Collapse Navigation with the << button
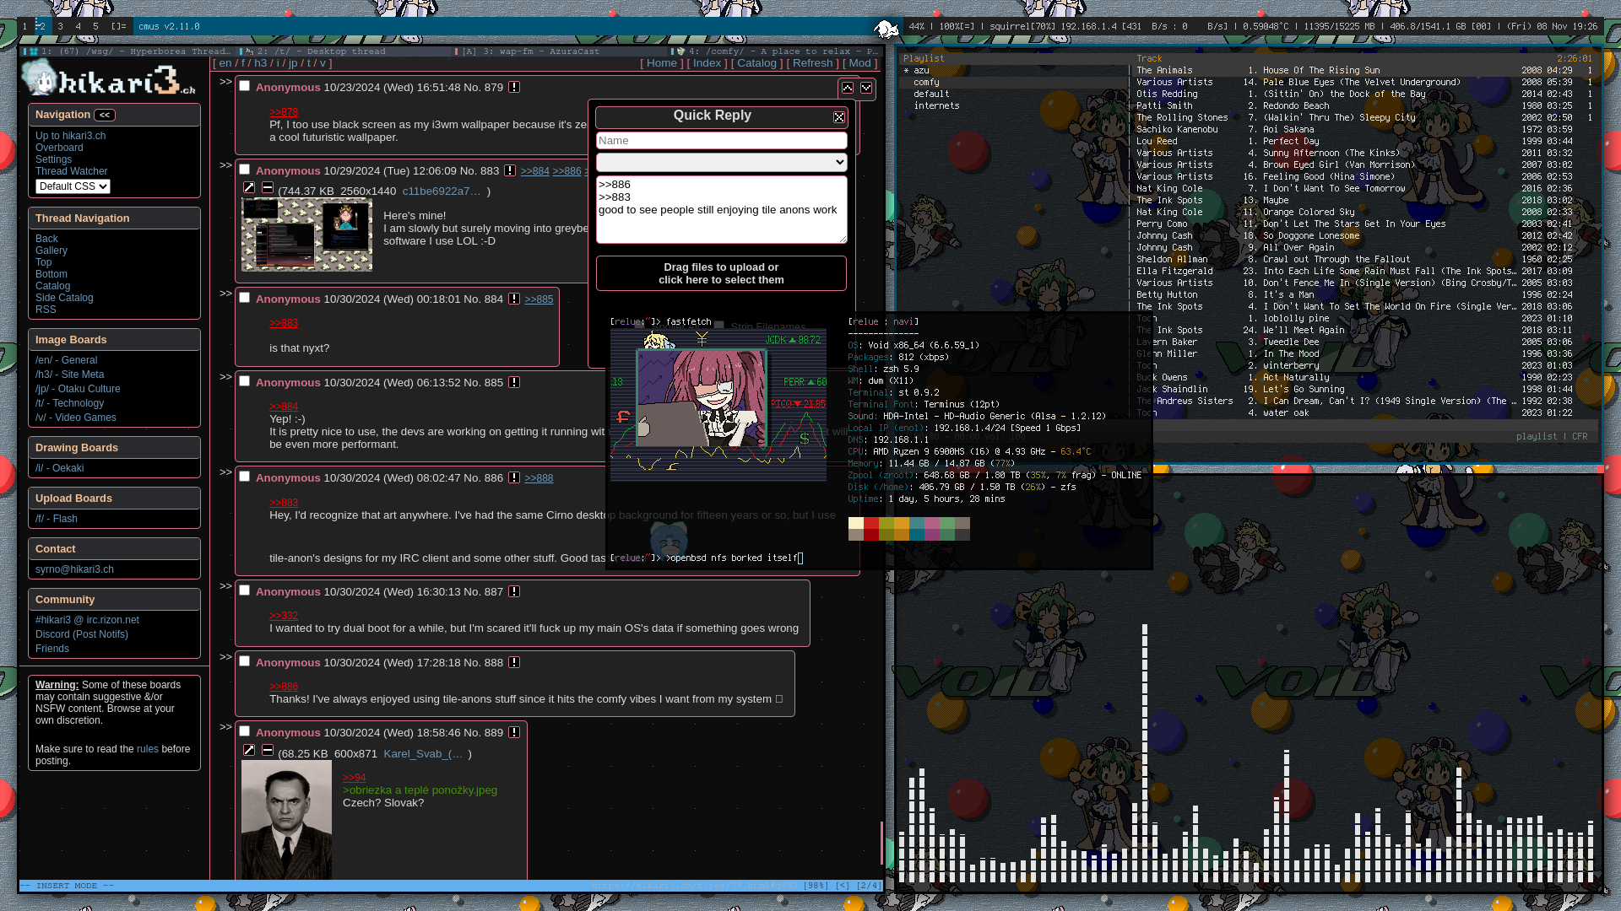The height and width of the screenshot is (911, 1621). tap(105, 116)
